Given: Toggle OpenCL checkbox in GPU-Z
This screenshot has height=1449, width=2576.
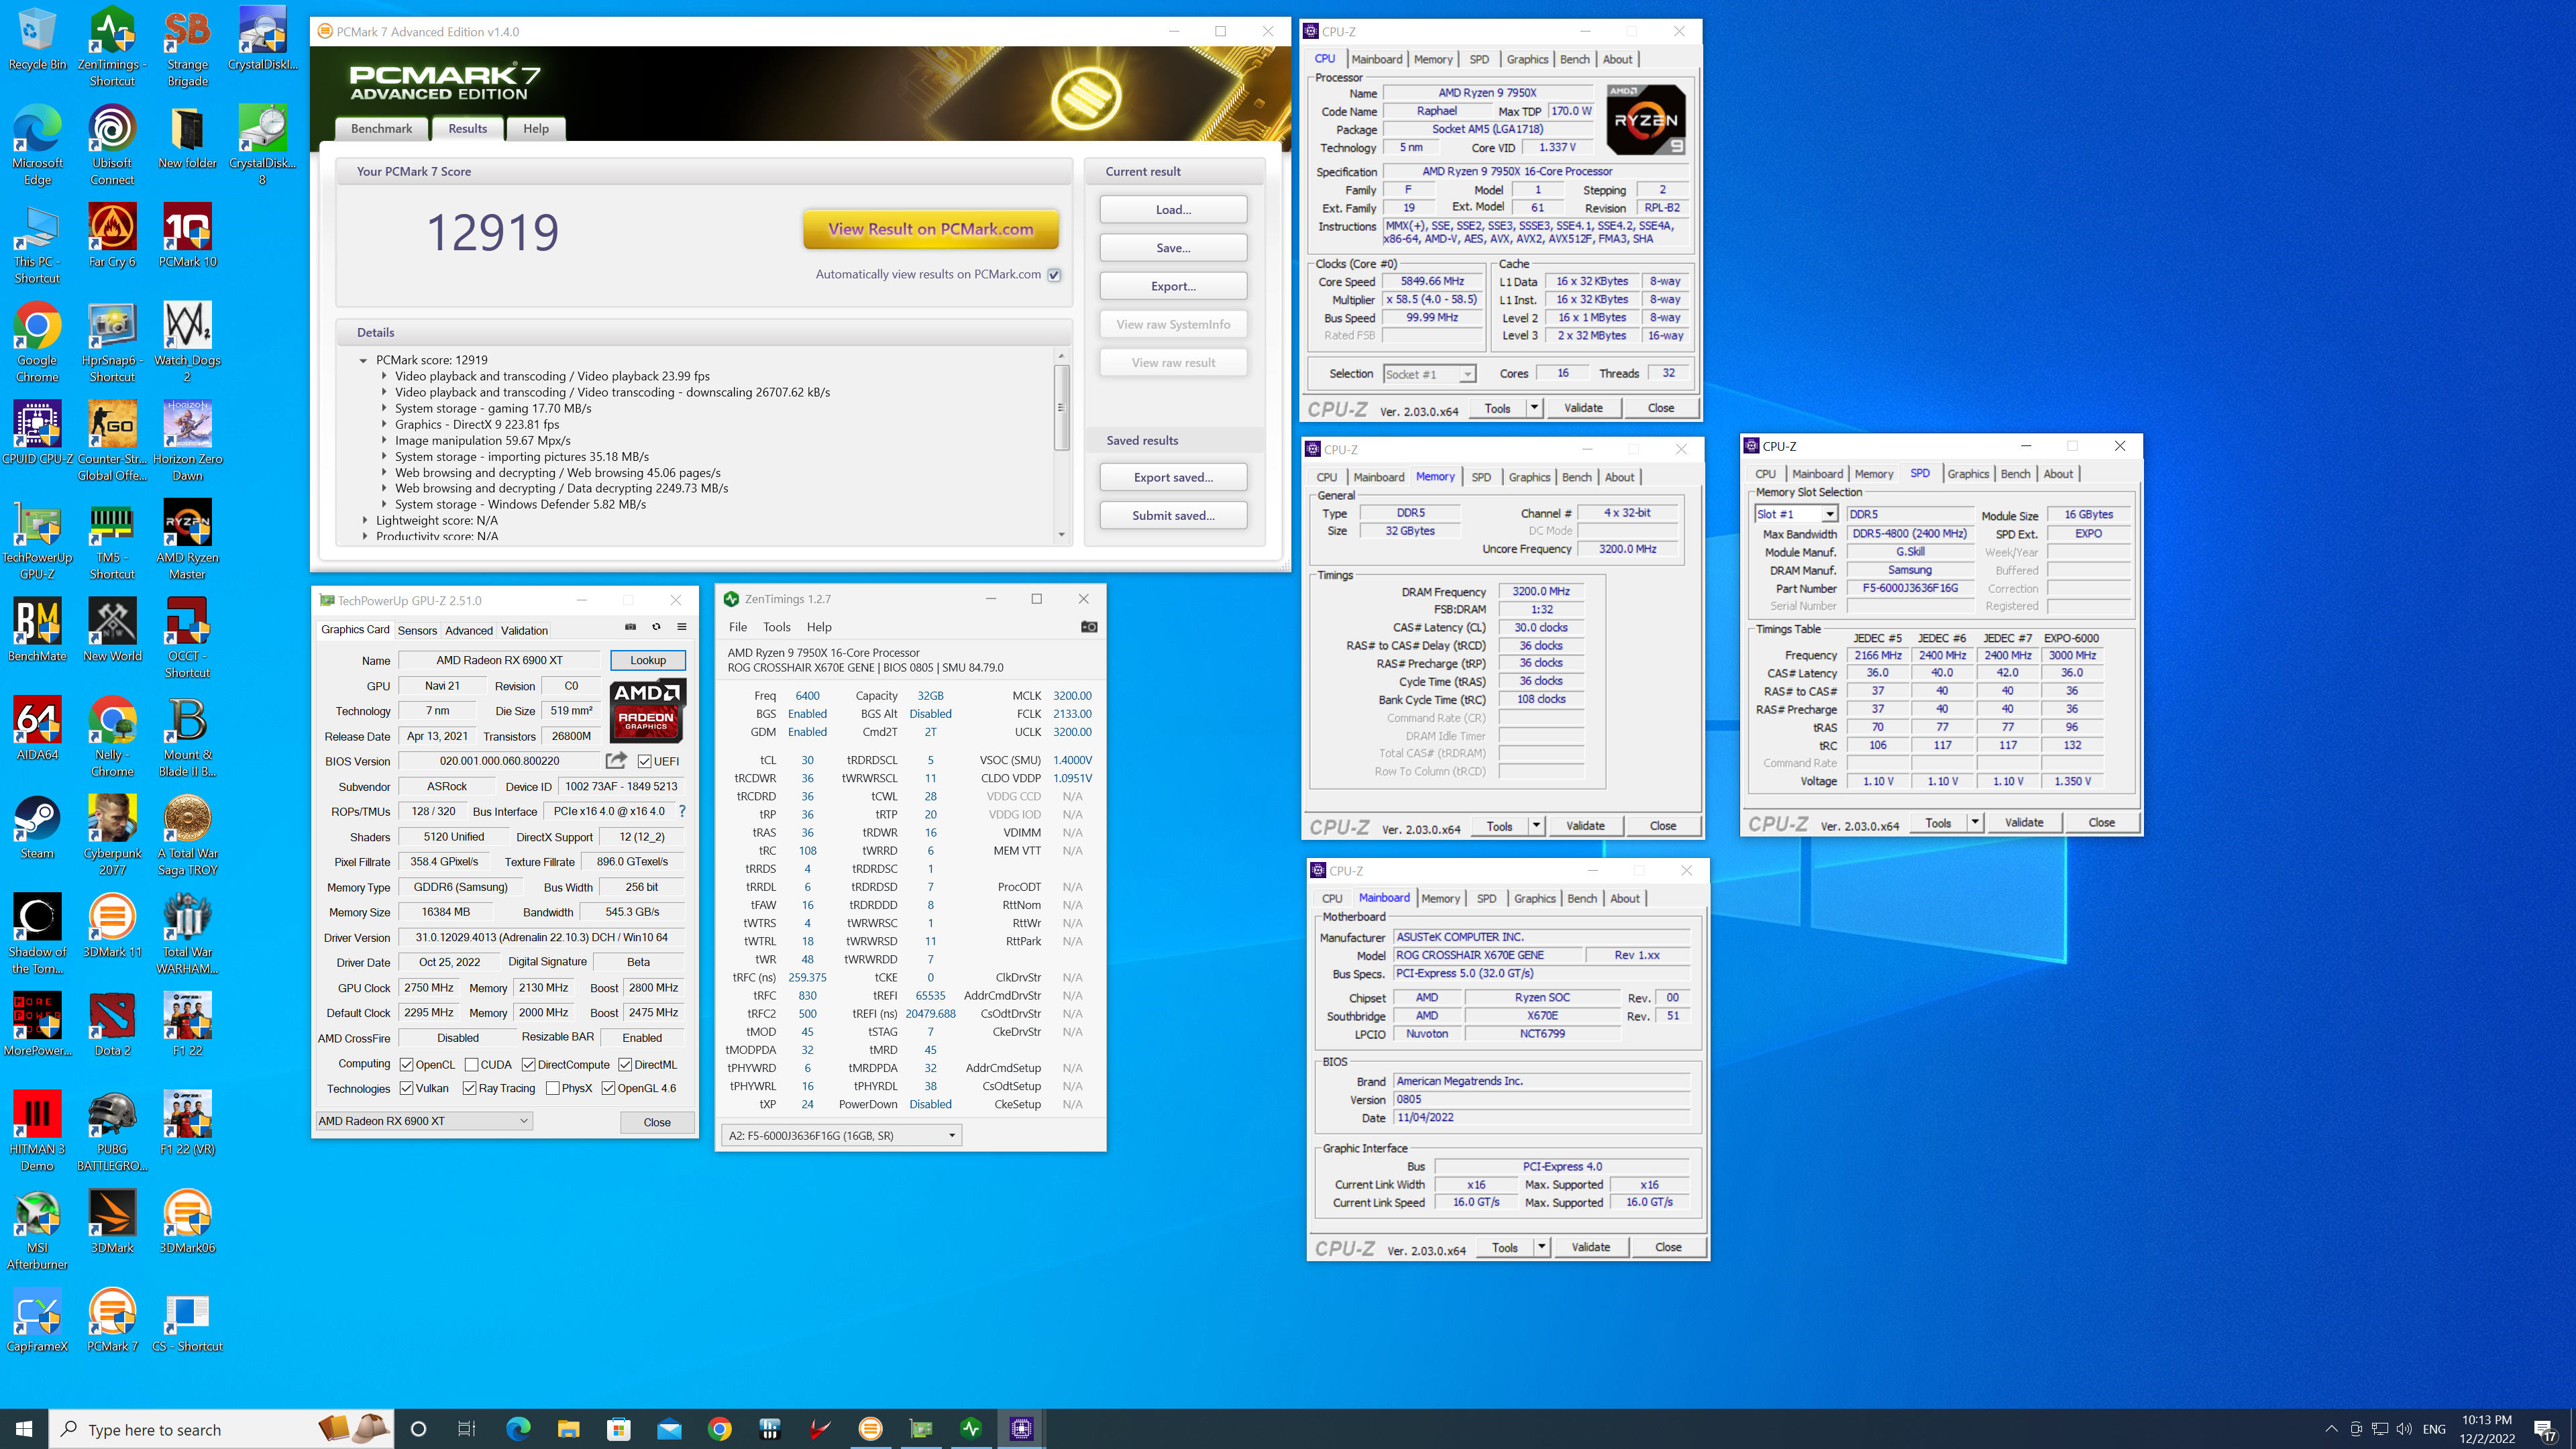Looking at the screenshot, I should (406, 1065).
